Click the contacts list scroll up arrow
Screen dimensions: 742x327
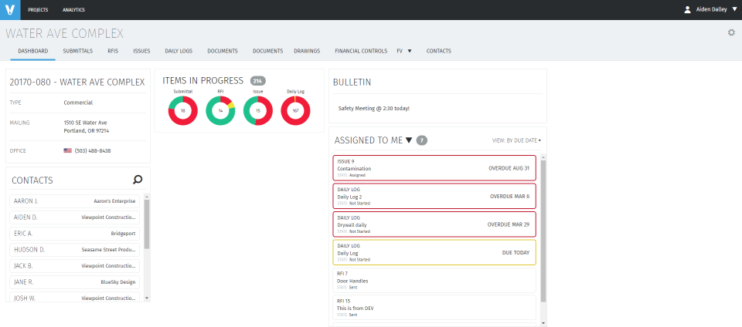(x=147, y=197)
